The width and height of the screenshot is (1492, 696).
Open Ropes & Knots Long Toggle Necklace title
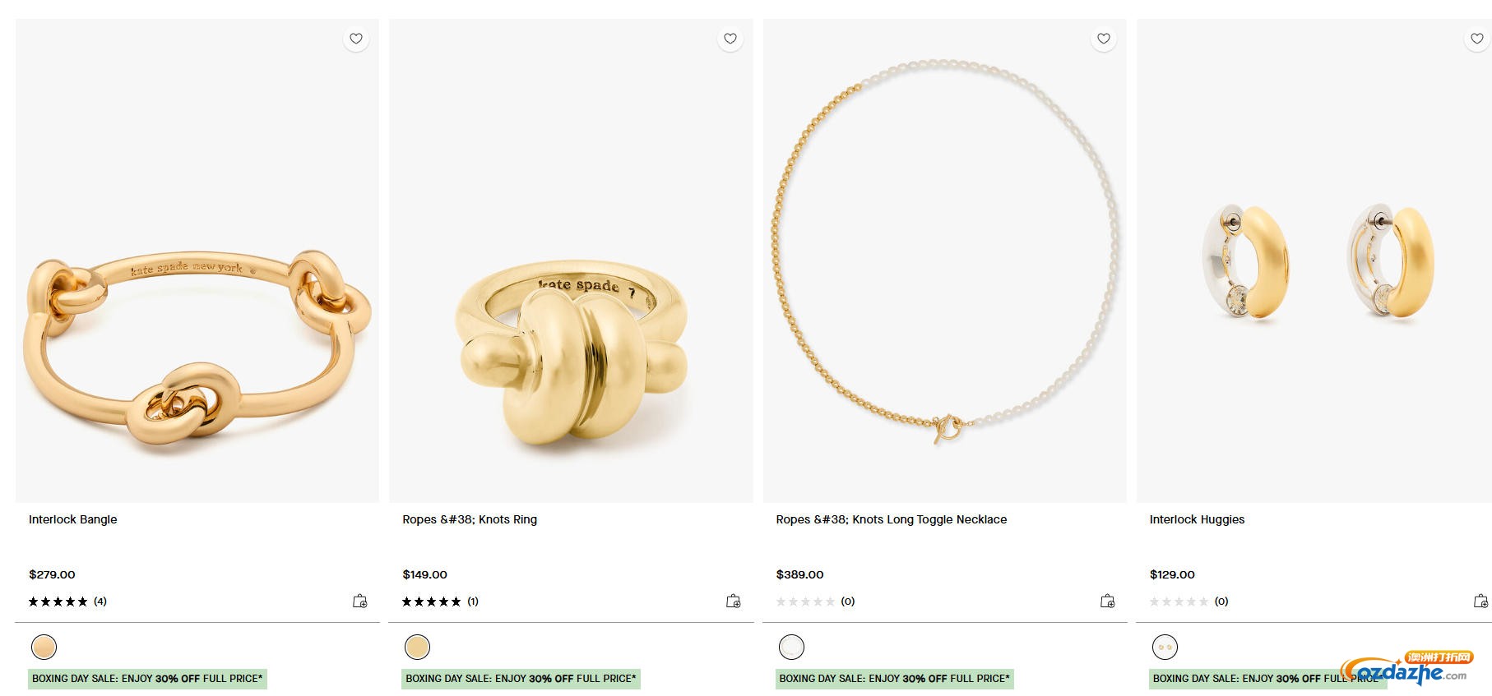pyautogui.click(x=891, y=519)
